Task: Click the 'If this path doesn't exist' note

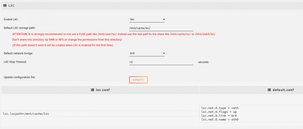Action: pos(63,45)
